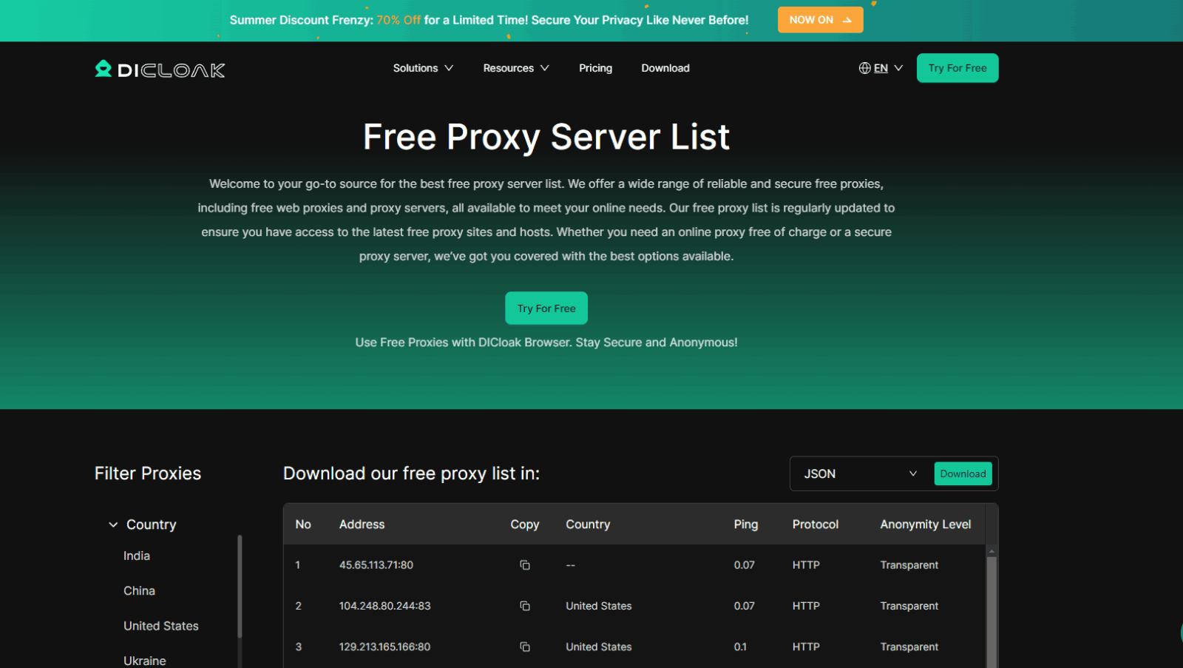
Task: Filter proxies by India
Action: [137, 556]
